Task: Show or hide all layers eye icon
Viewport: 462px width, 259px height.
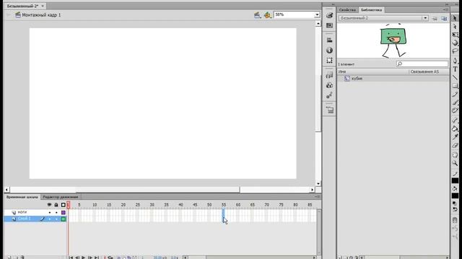Action: [x=49, y=204]
